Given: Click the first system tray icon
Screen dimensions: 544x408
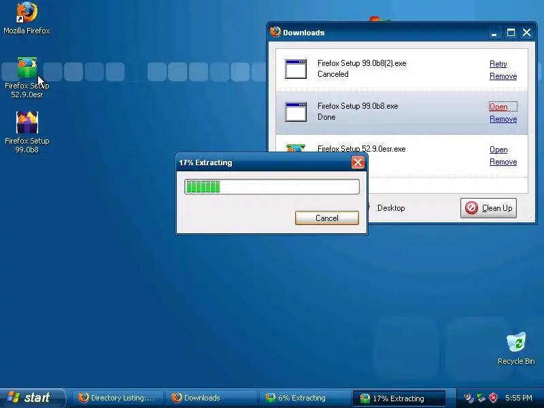Looking at the screenshot, I should [469, 398].
